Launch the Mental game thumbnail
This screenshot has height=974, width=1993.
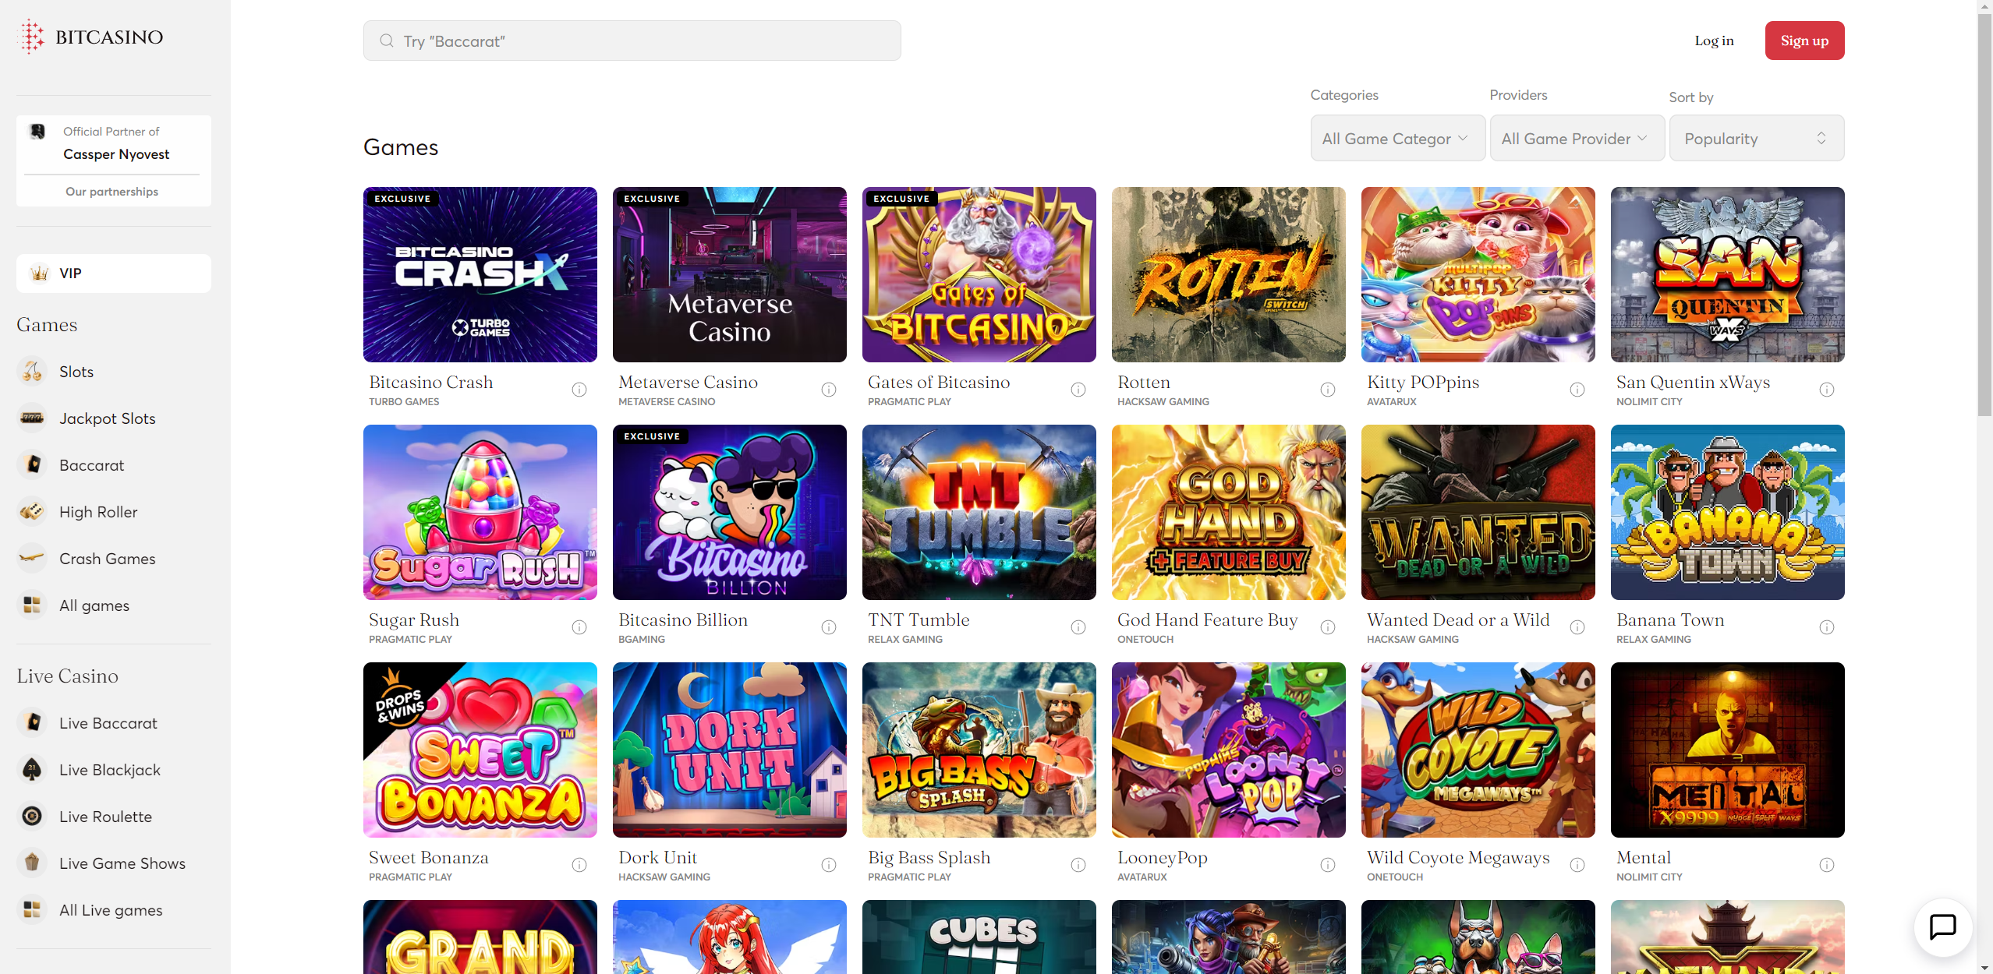1728,750
